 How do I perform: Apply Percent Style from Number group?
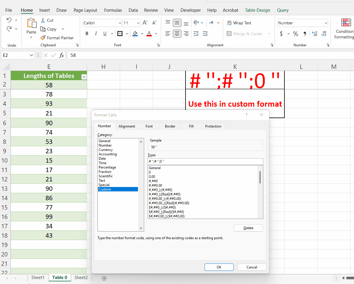pos(296,34)
